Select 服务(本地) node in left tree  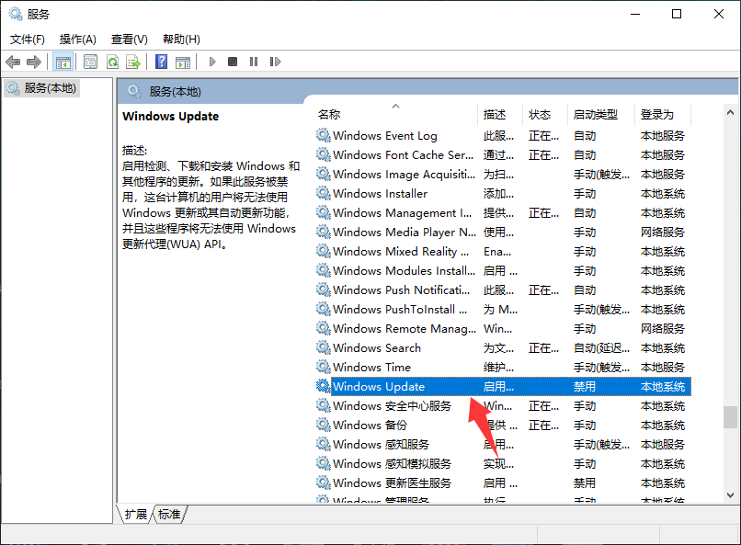pos(41,88)
